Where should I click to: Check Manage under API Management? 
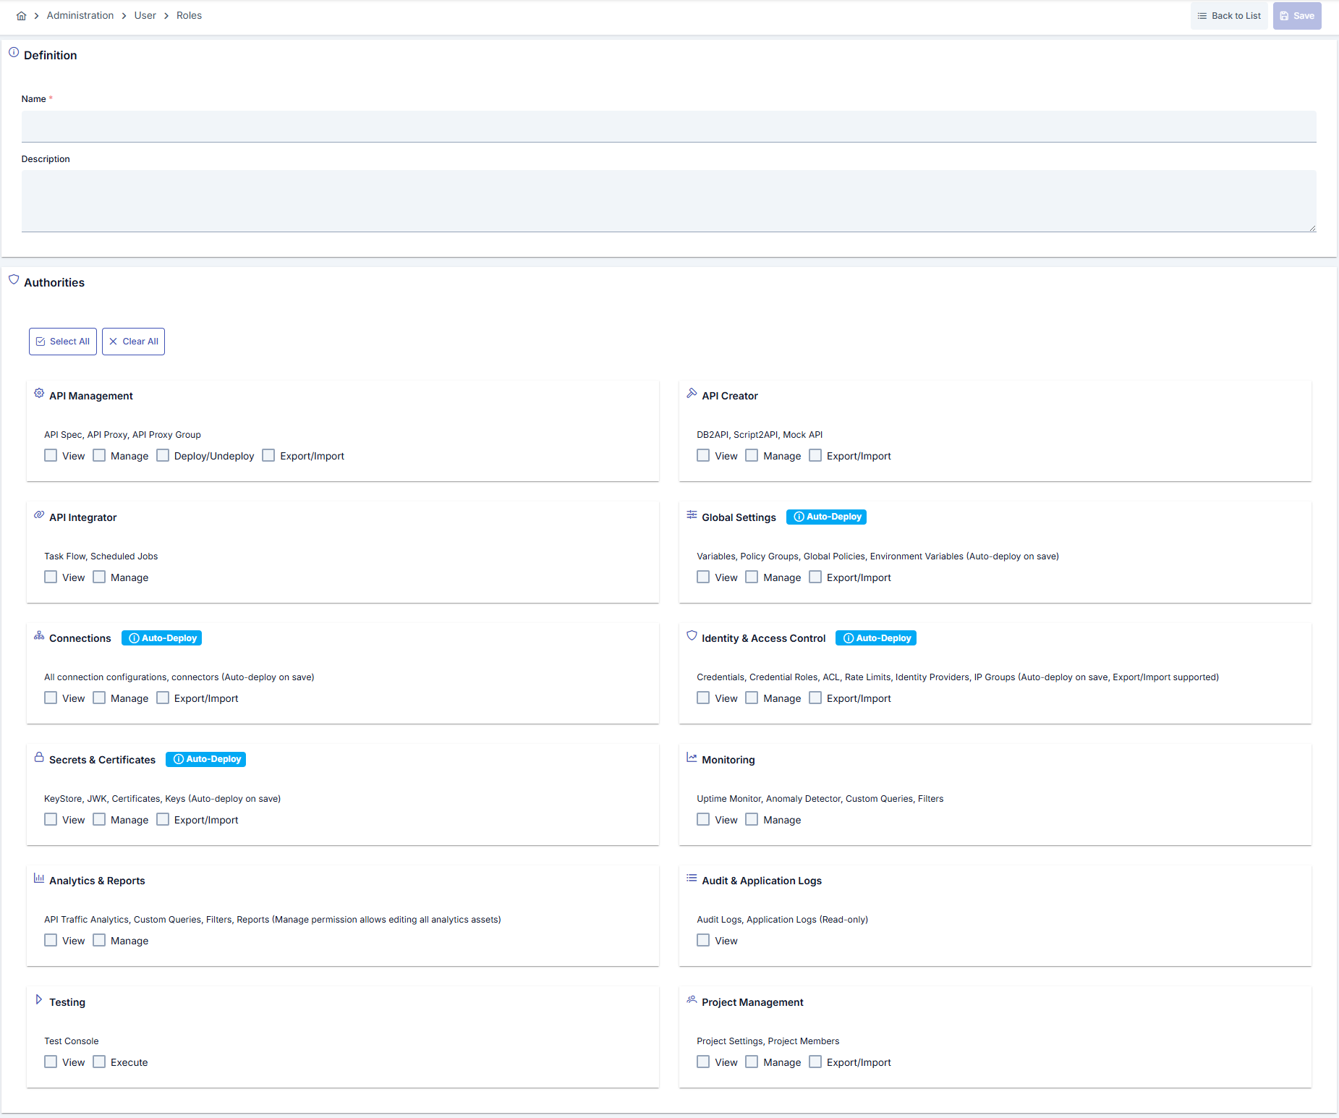[x=99, y=455]
